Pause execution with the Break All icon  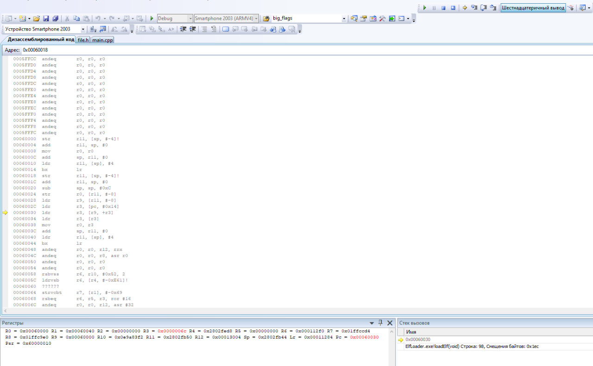click(x=434, y=7)
